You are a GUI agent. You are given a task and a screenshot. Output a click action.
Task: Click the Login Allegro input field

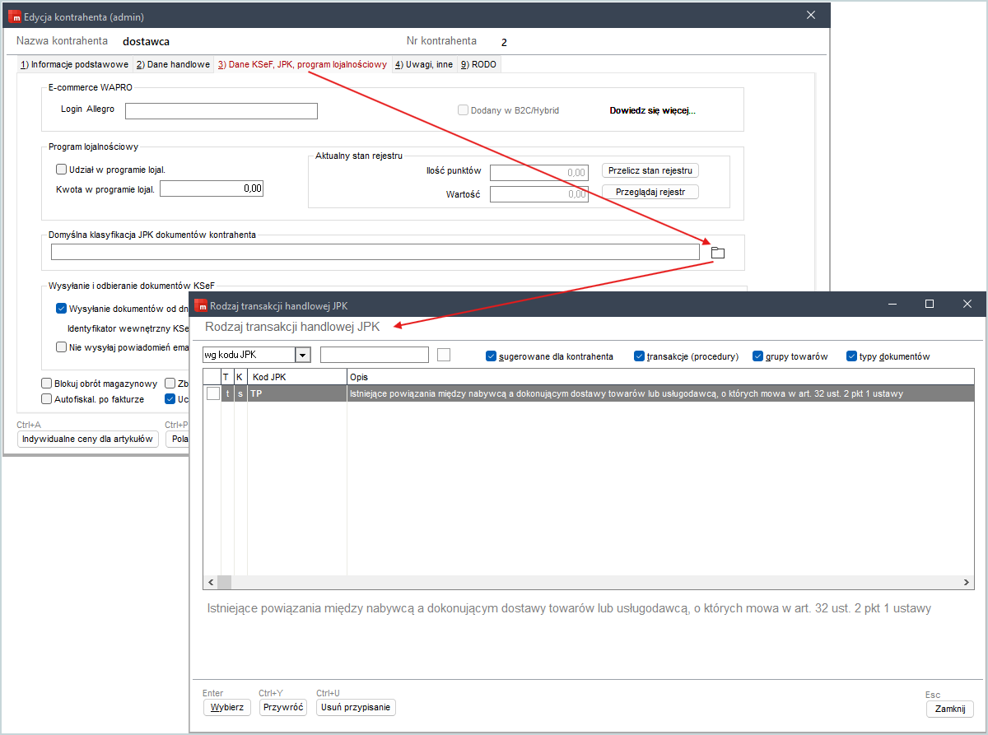coord(221,111)
